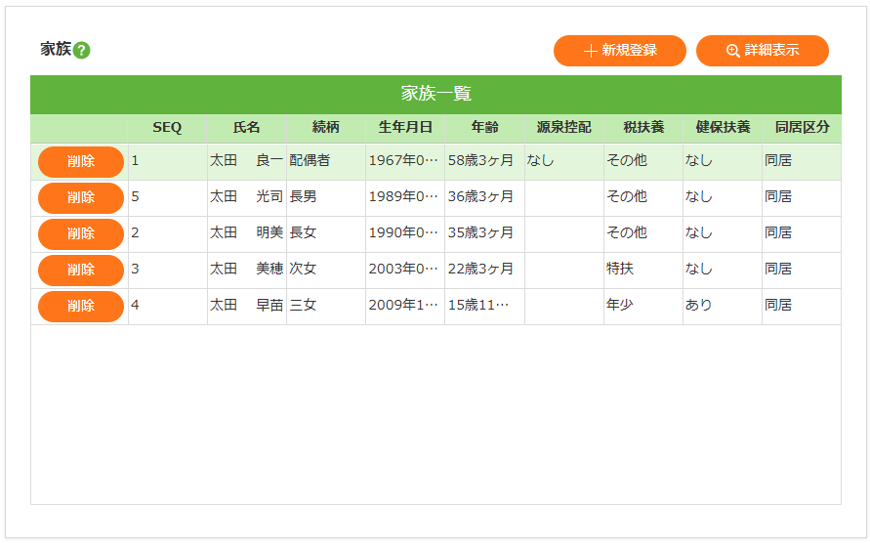Click the 税扶養 column header
Viewport: 870px width, 543px height.
point(643,128)
